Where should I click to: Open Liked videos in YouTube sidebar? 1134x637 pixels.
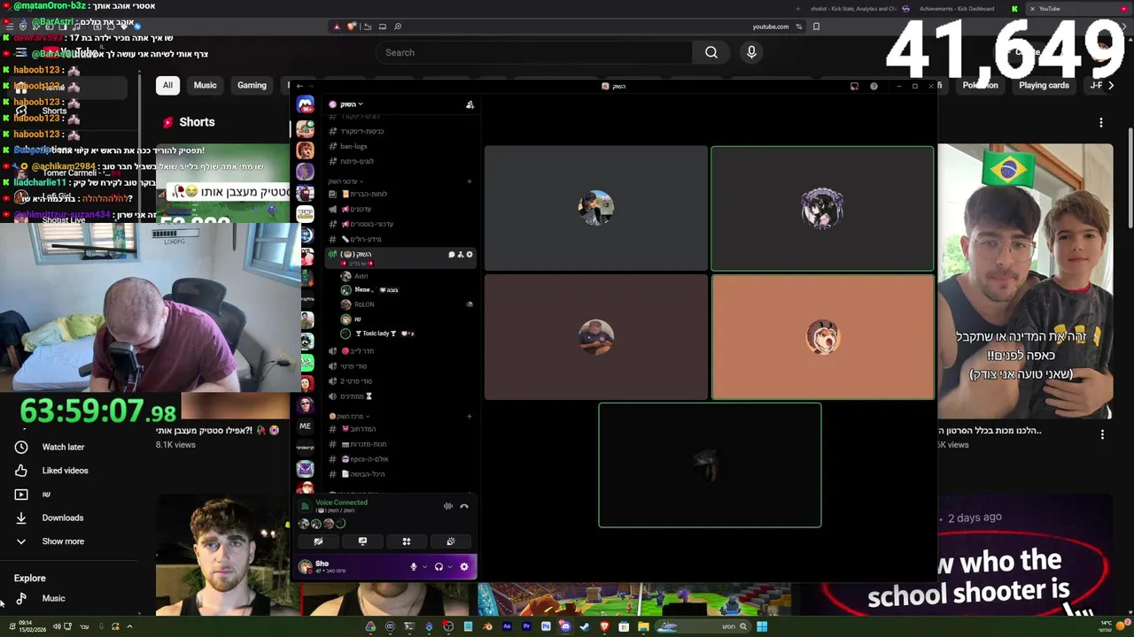click(65, 471)
